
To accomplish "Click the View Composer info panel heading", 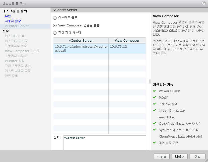I will point(166,16).
